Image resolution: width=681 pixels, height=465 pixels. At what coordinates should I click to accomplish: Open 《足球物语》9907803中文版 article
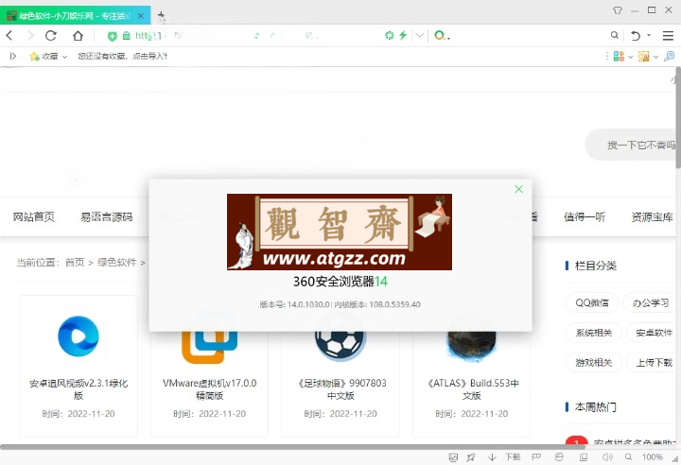click(x=340, y=389)
